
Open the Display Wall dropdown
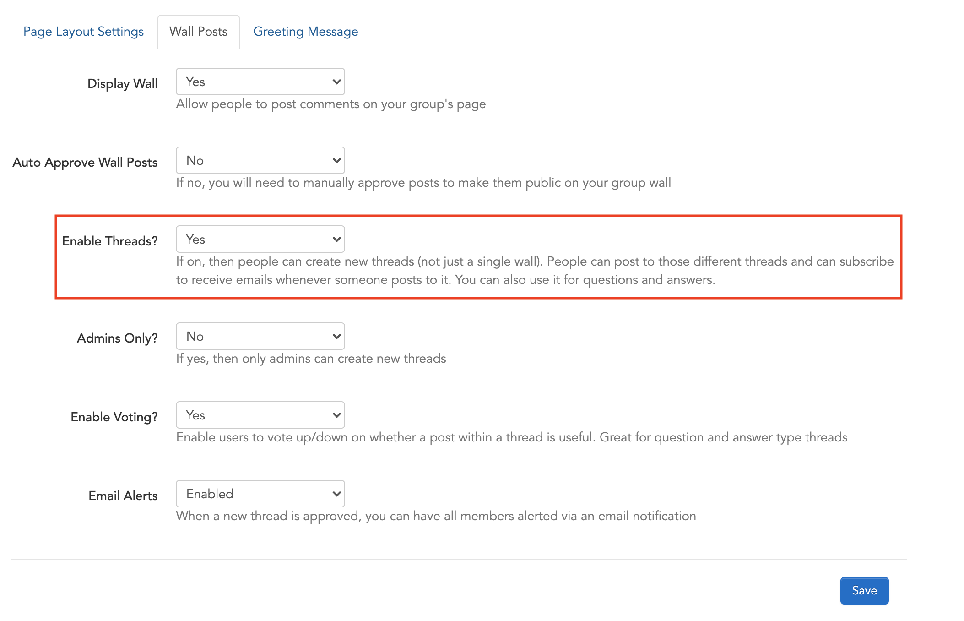260,82
